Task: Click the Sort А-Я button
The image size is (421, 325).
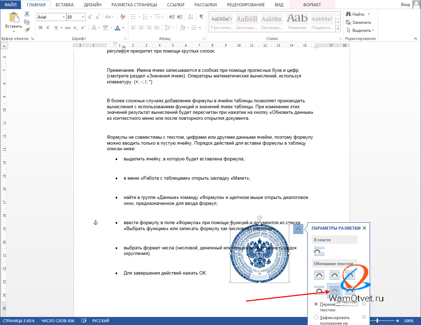Action: point(191,17)
